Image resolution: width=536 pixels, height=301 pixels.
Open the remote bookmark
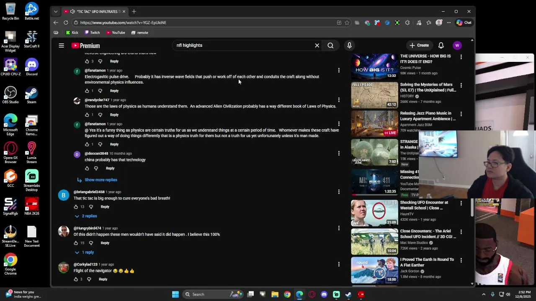(139, 33)
